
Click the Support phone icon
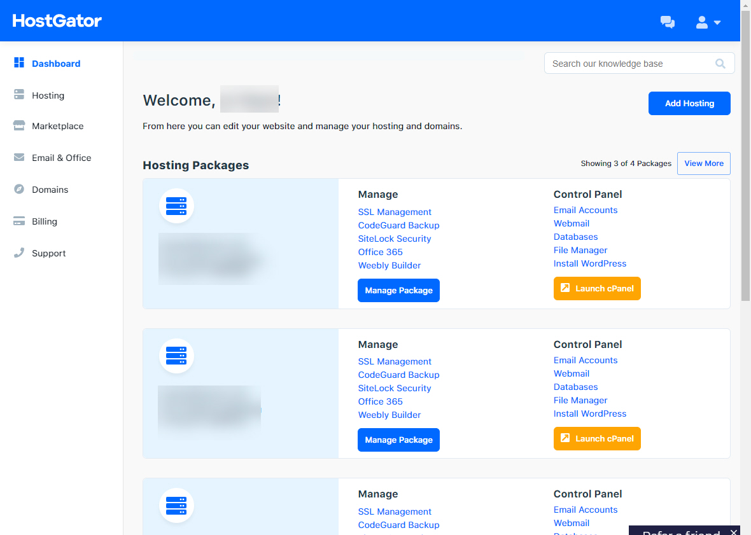(x=19, y=253)
